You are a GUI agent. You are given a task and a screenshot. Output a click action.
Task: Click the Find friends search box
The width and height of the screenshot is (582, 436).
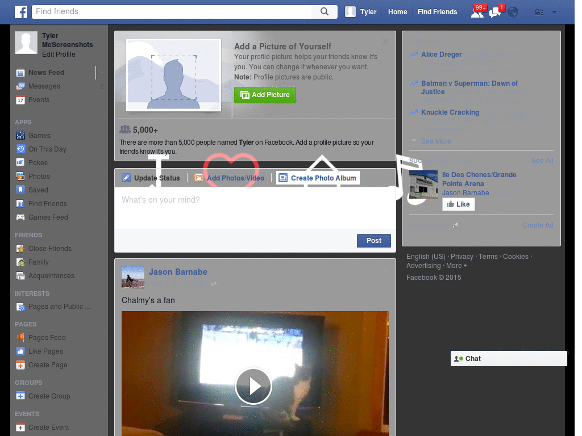172,11
